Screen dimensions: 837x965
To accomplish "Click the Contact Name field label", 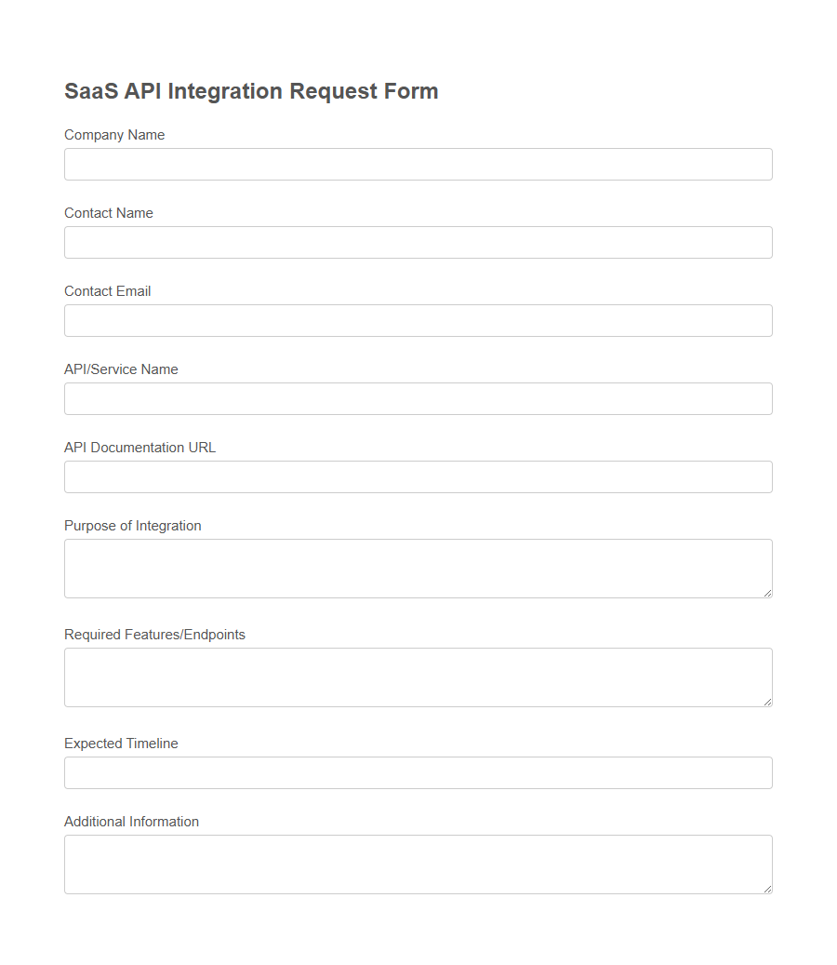I will (109, 213).
